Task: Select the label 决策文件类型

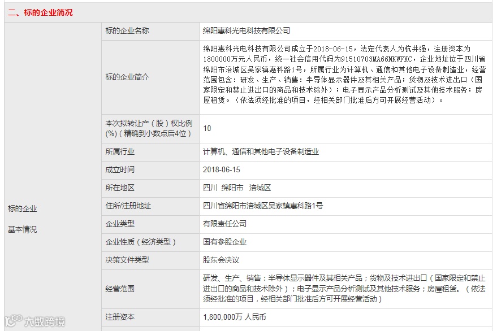Action: point(127,260)
